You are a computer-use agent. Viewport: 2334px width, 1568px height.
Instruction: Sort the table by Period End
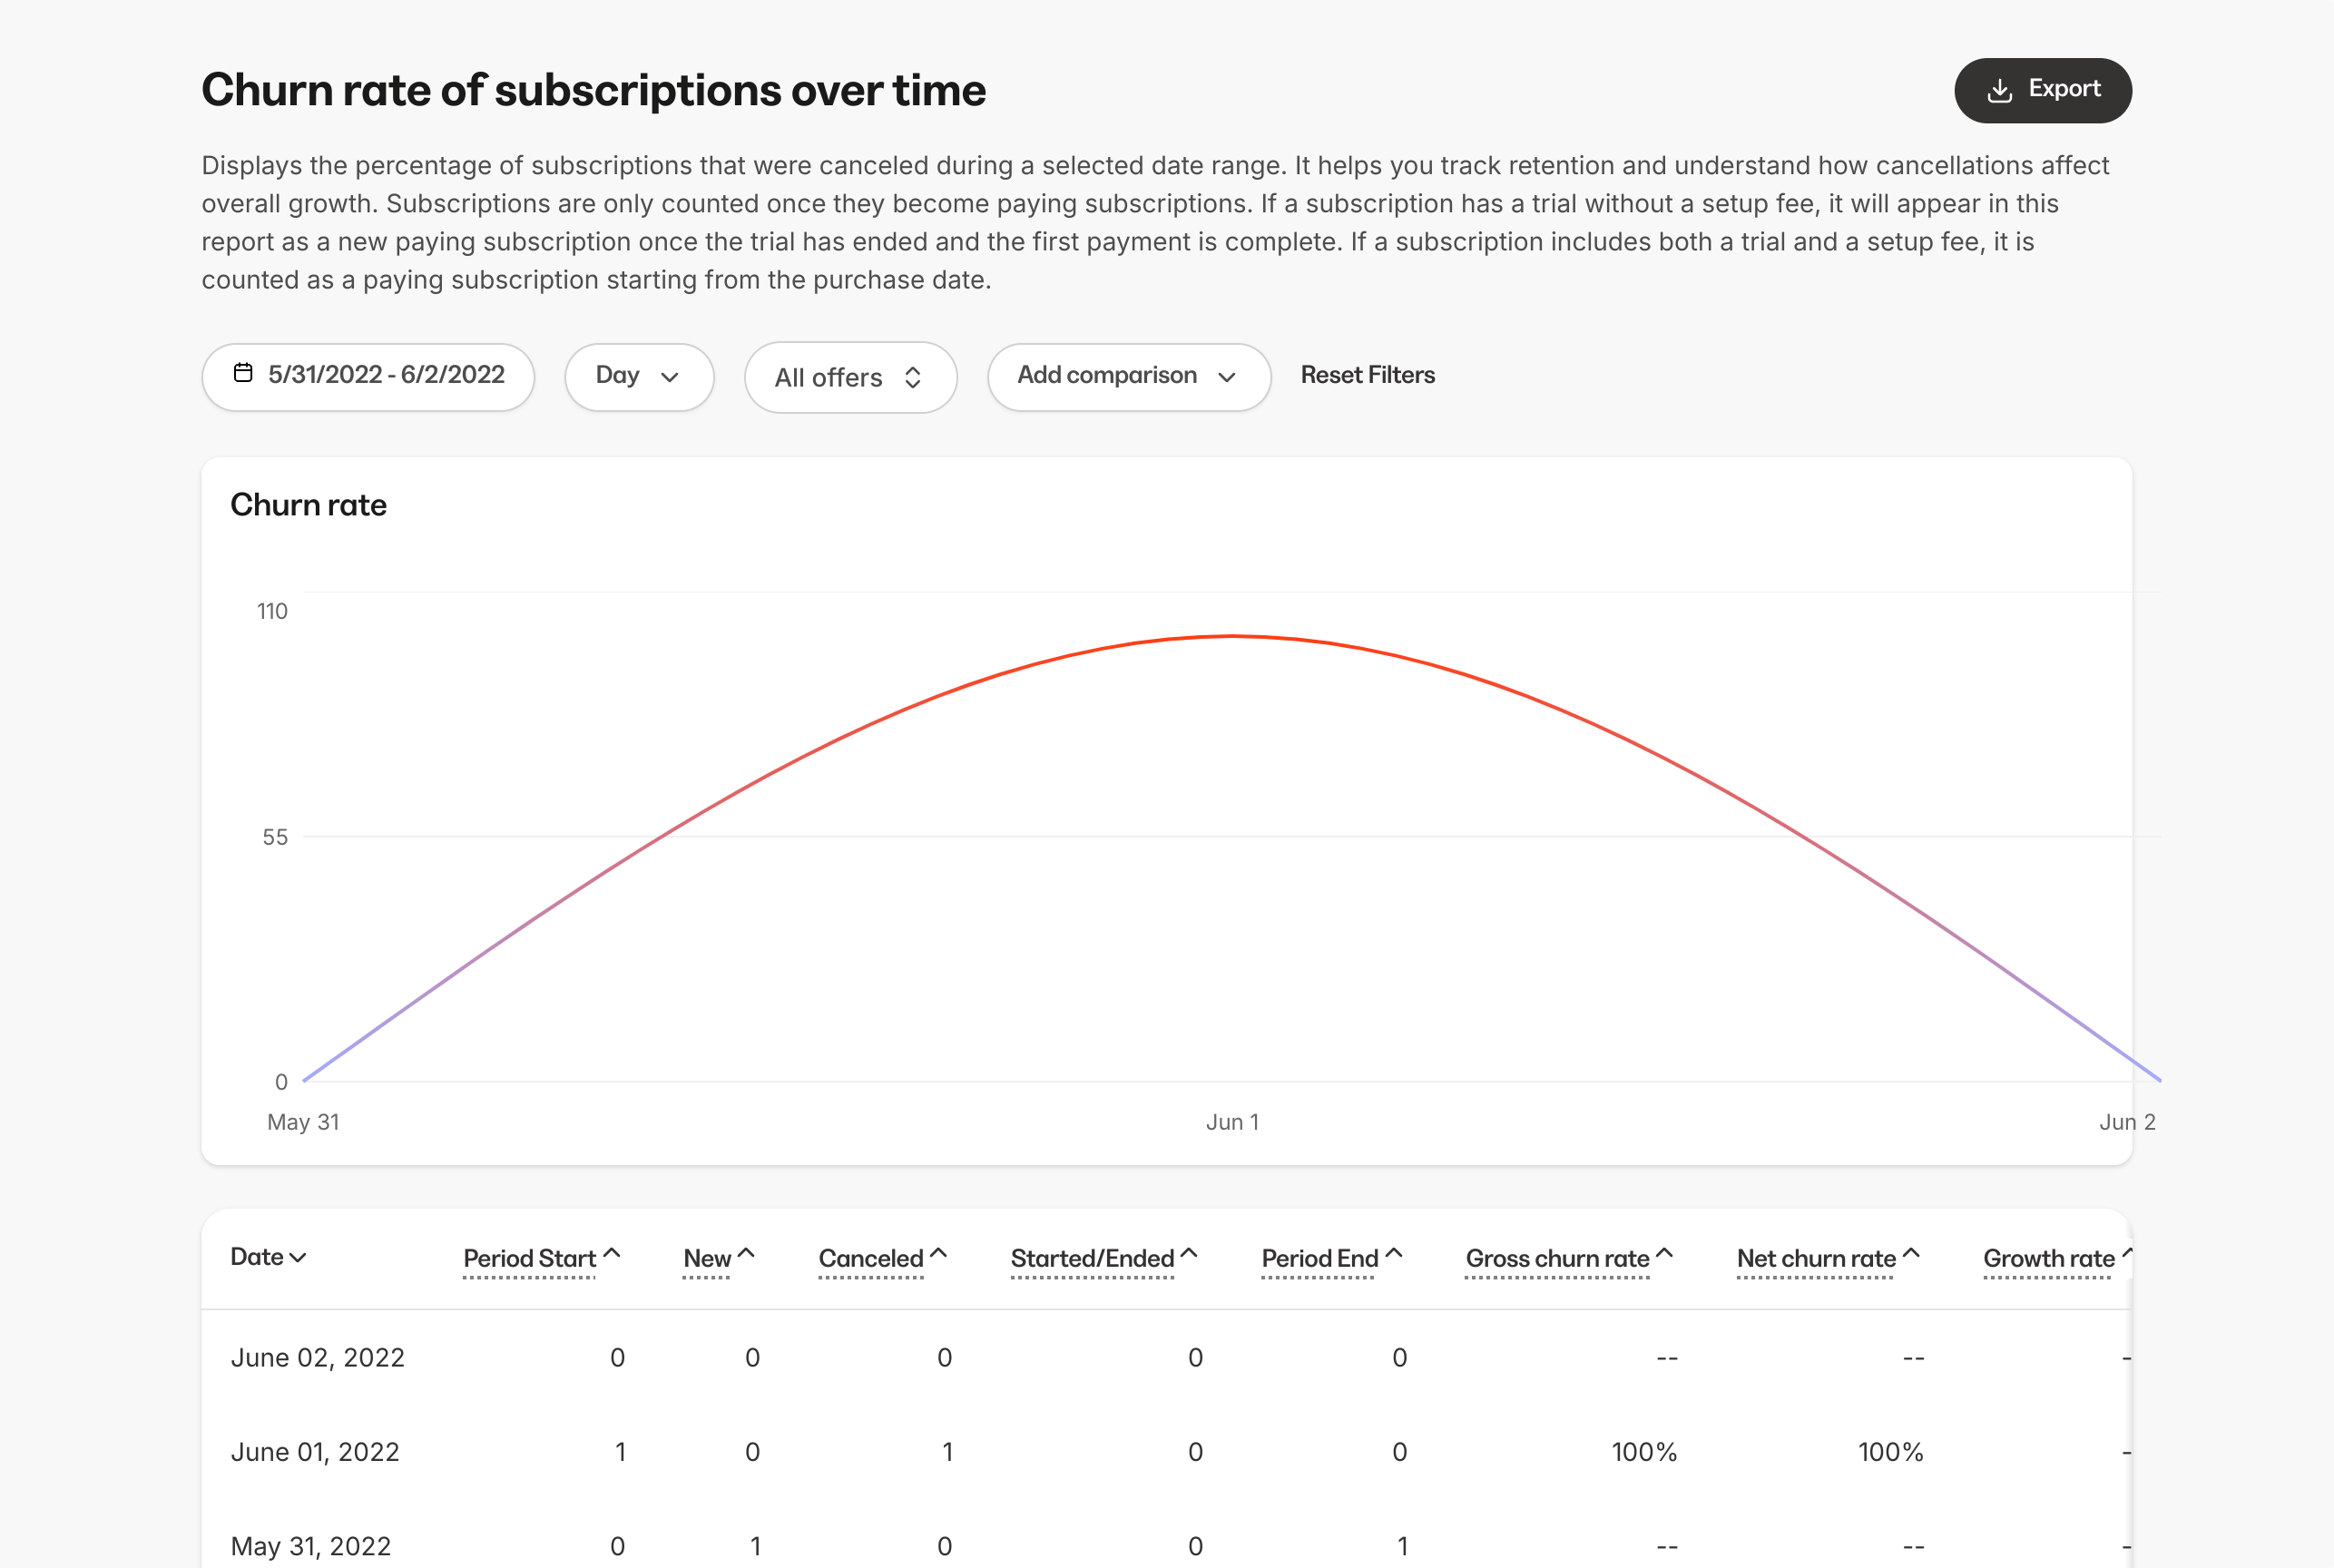pyautogui.click(x=1331, y=1258)
